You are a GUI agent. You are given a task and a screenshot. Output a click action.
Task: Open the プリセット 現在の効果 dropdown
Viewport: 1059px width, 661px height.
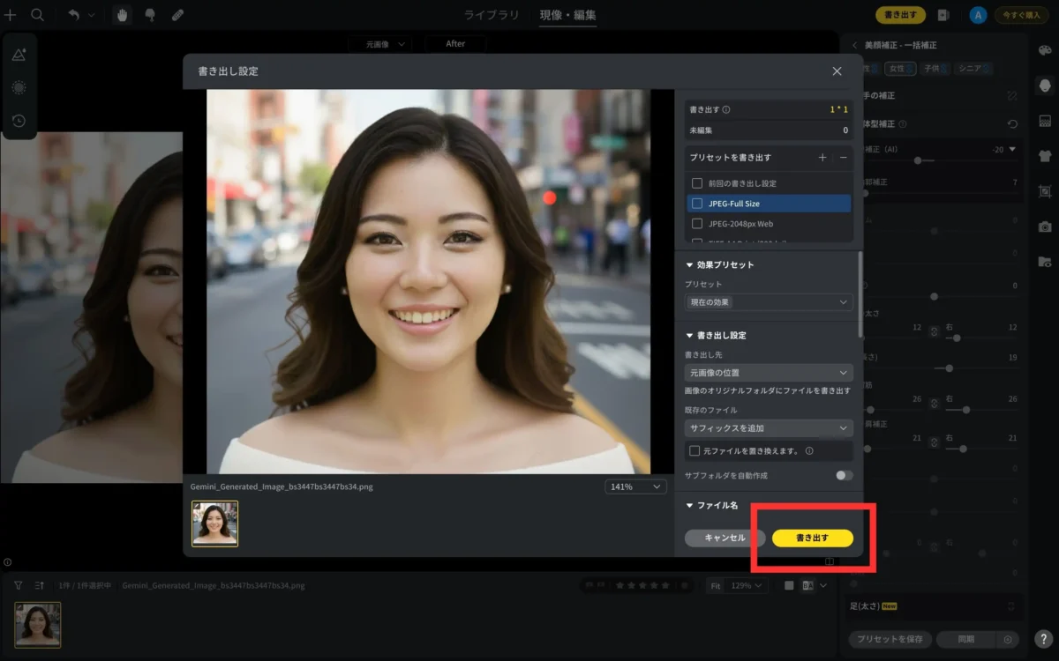tap(769, 302)
